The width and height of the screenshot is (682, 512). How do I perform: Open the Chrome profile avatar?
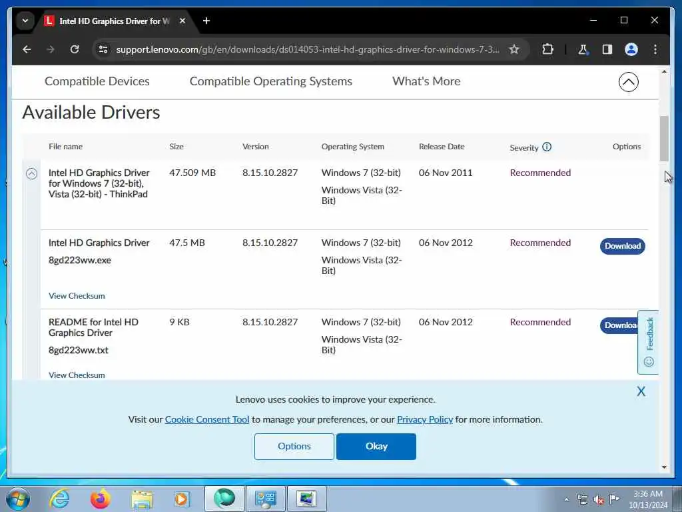631,49
